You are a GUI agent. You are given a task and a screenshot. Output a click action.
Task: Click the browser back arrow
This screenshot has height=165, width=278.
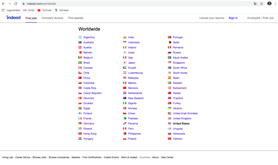click(x=3, y=4)
